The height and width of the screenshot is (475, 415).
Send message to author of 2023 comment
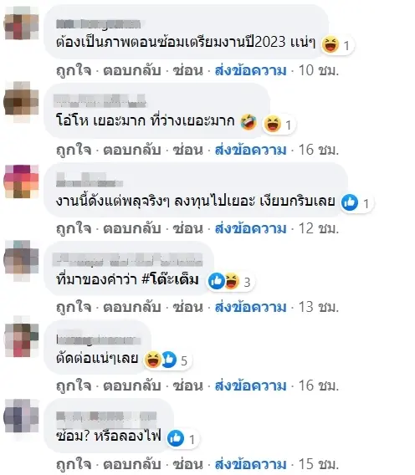pyautogui.click(x=250, y=70)
